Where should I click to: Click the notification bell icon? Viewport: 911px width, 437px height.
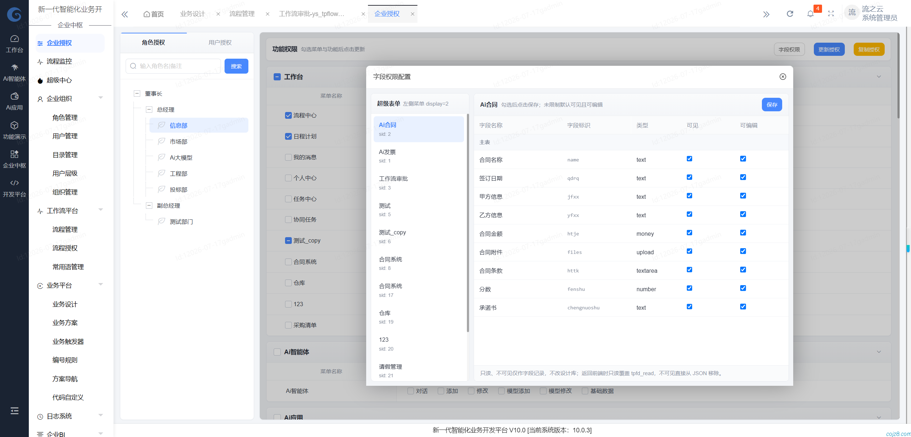pyautogui.click(x=810, y=14)
